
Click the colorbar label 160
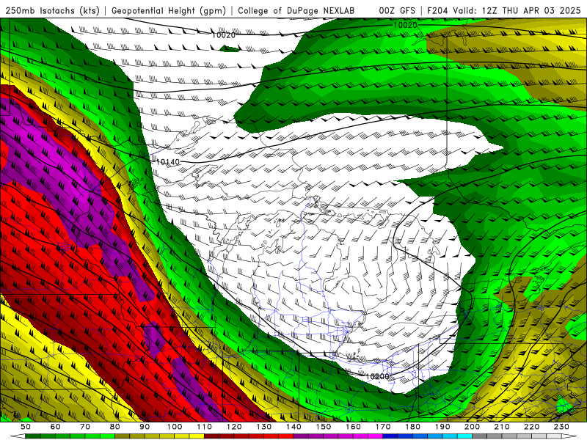pyautogui.click(x=353, y=427)
